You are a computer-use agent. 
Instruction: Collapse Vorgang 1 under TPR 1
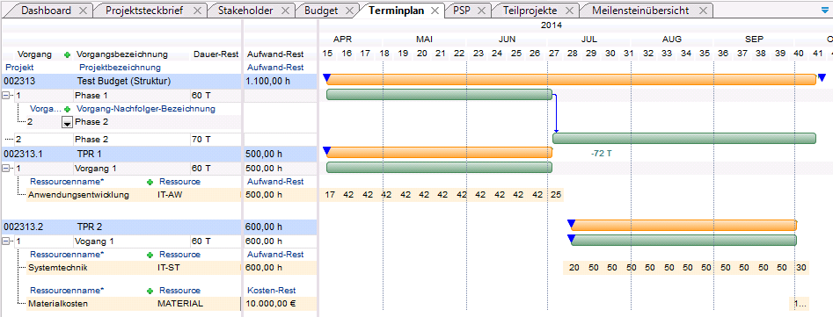pyautogui.click(x=5, y=169)
